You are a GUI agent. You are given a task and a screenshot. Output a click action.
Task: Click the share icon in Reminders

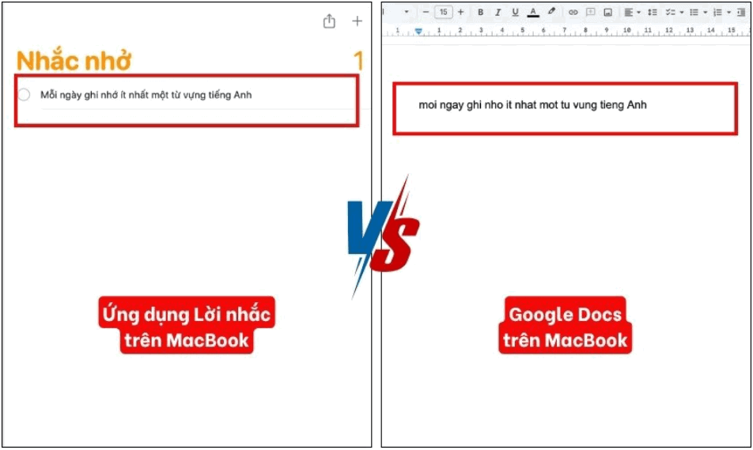[x=329, y=21]
